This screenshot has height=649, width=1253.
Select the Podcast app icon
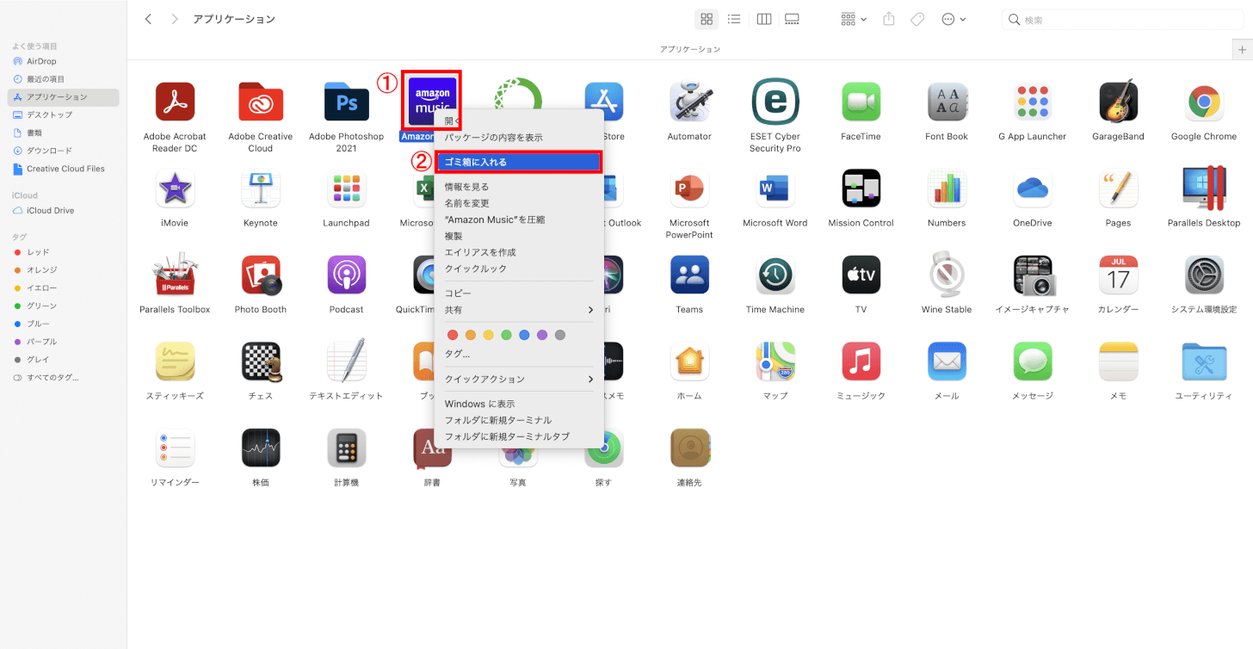point(347,275)
